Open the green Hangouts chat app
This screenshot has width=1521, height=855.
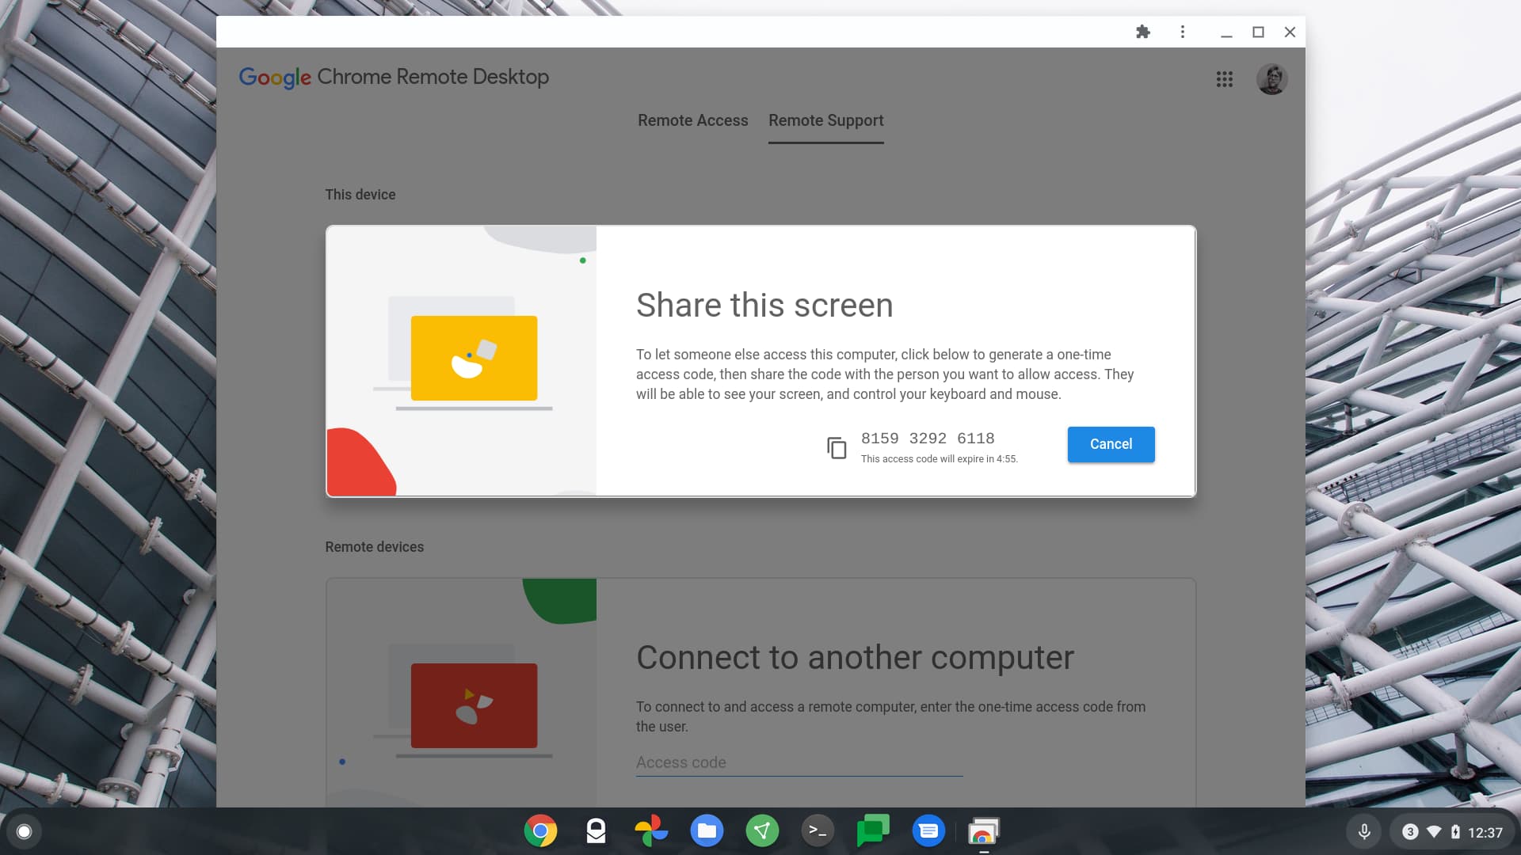pos(873,831)
